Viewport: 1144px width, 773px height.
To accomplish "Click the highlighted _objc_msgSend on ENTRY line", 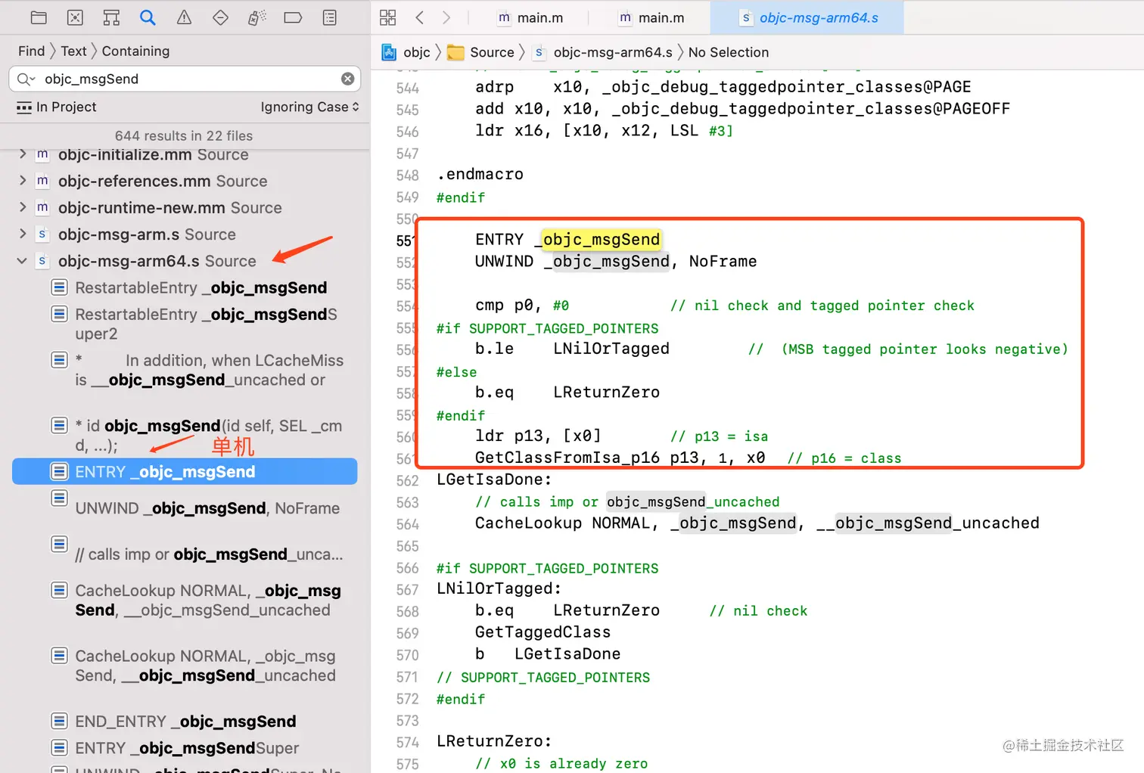I will point(602,240).
